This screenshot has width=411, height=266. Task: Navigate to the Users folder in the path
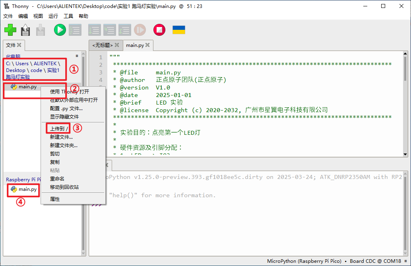[x=22, y=64]
